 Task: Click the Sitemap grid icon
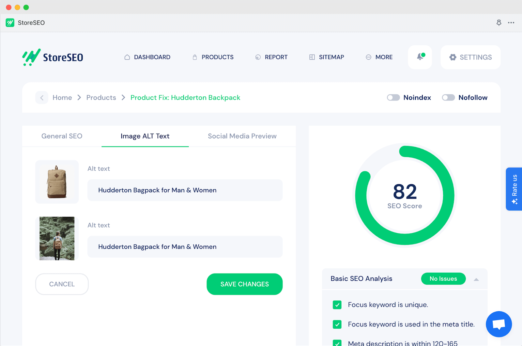click(x=312, y=57)
